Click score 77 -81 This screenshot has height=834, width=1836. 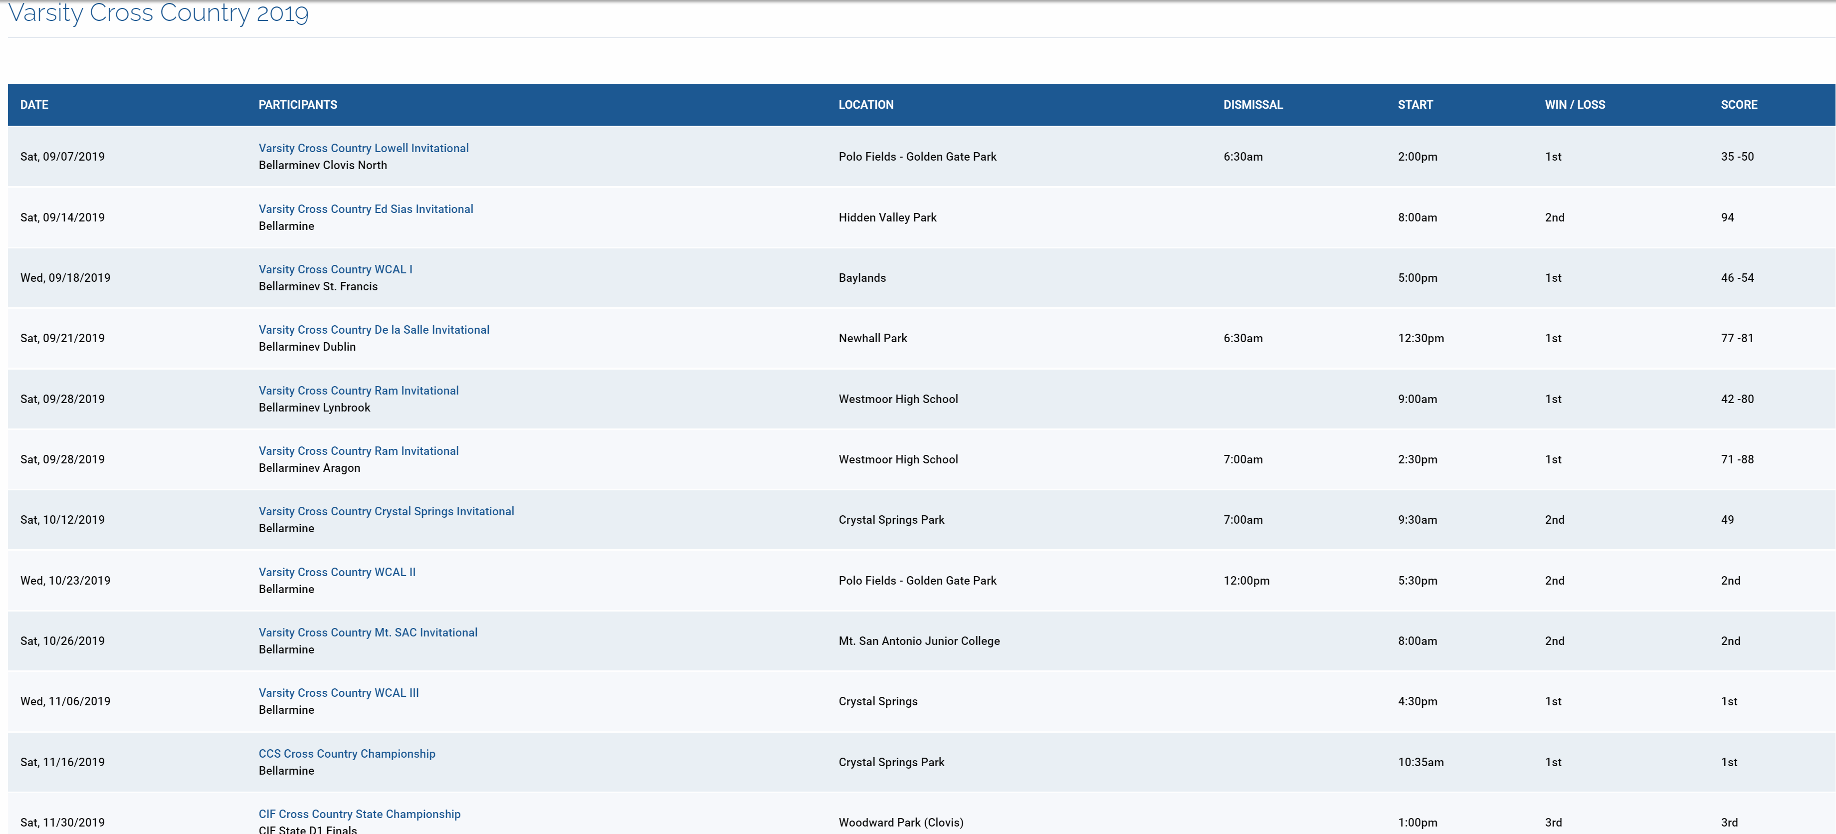tap(1738, 339)
